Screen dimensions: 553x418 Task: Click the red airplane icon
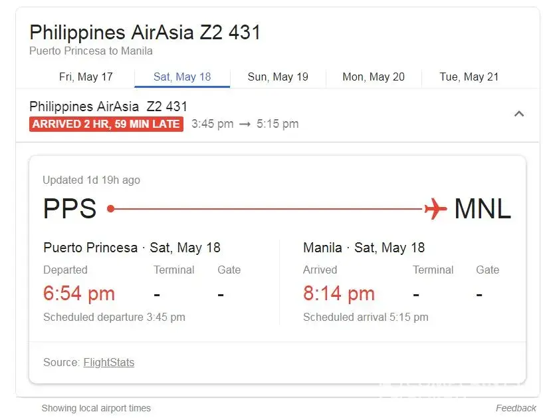tap(435, 208)
